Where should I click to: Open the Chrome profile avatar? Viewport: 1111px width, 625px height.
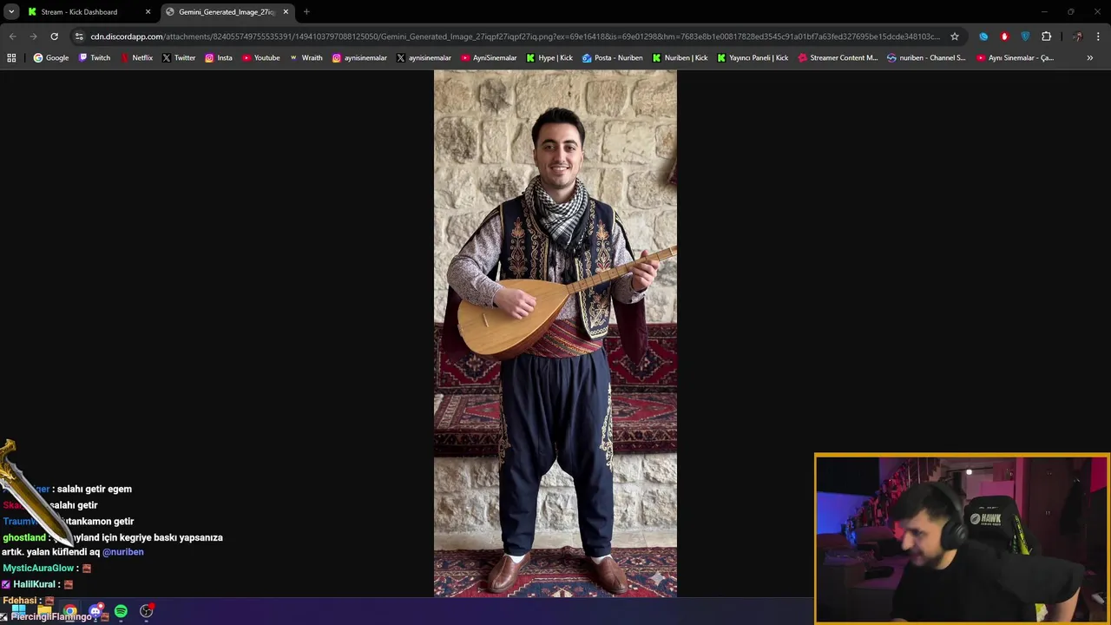click(1077, 36)
